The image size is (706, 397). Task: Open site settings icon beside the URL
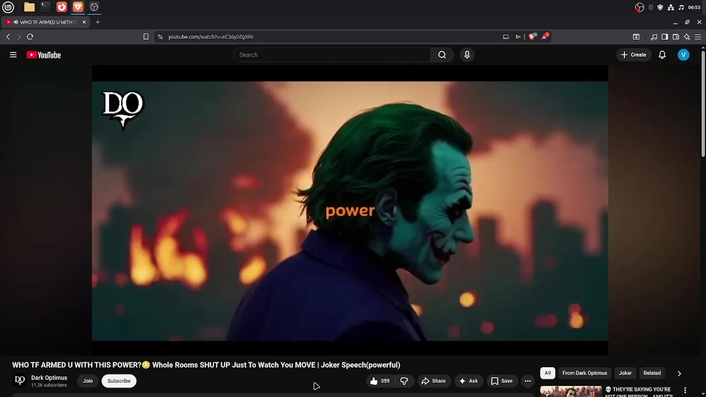tap(160, 36)
